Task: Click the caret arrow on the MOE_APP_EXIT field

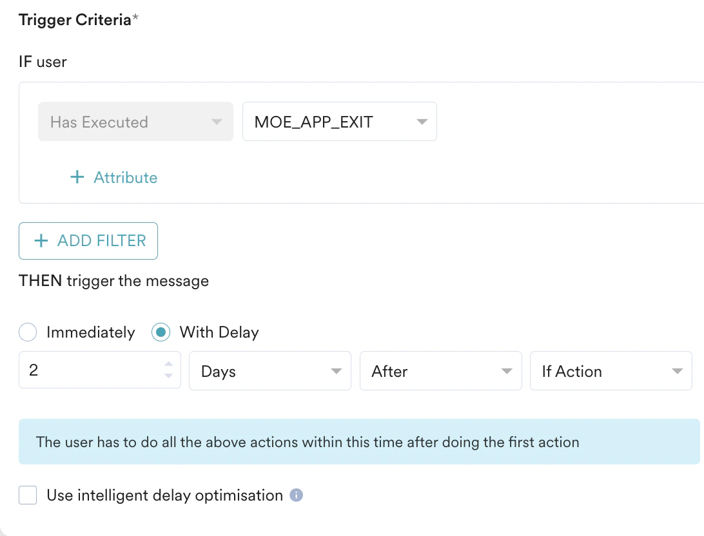Action: [x=422, y=122]
